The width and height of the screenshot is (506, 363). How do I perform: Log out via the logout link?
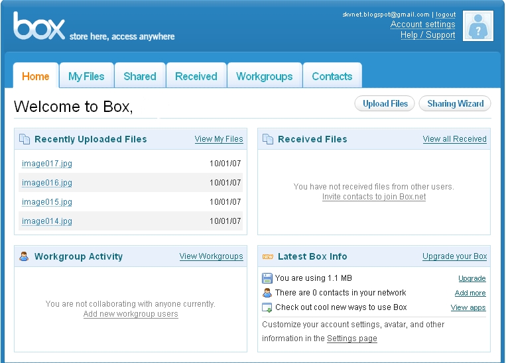pyautogui.click(x=446, y=15)
